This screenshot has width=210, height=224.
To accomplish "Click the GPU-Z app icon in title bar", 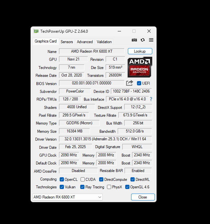I will [36, 31].
